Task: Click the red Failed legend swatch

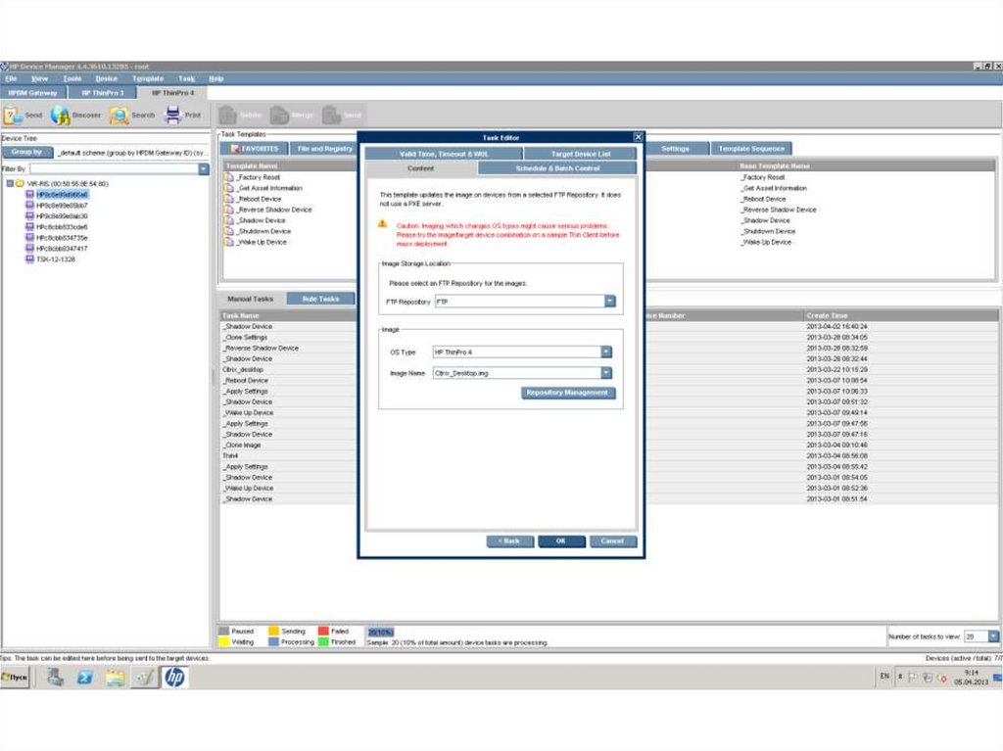Action: tap(323, 632)
